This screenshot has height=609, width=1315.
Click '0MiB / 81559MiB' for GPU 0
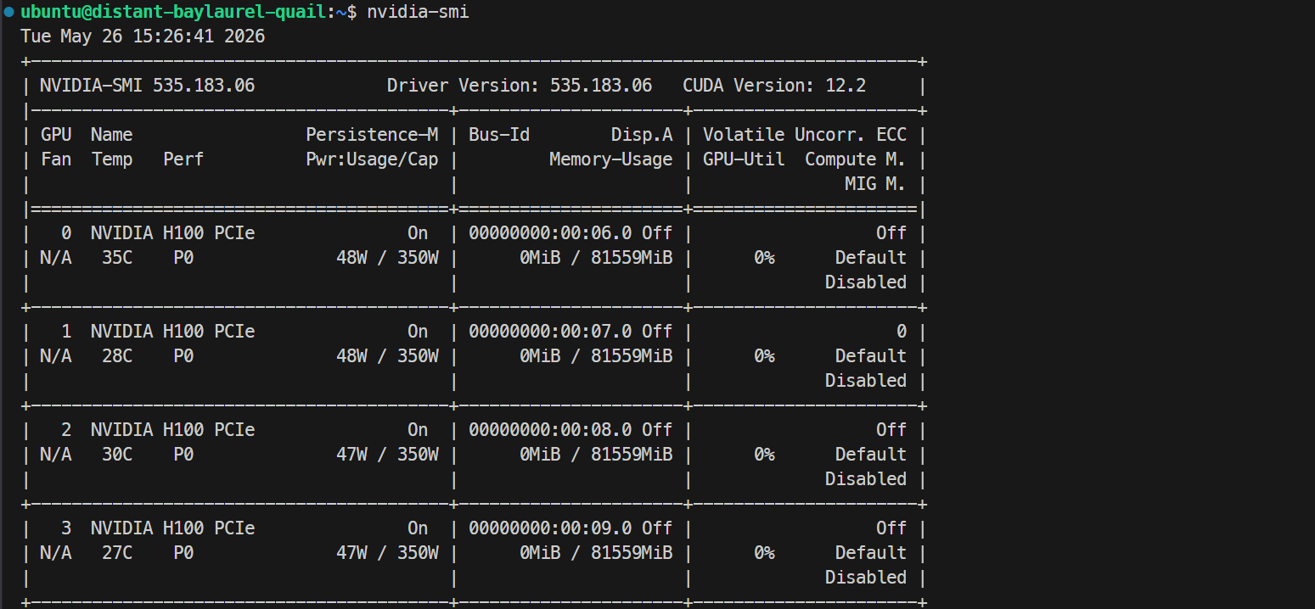click(596, 258)
